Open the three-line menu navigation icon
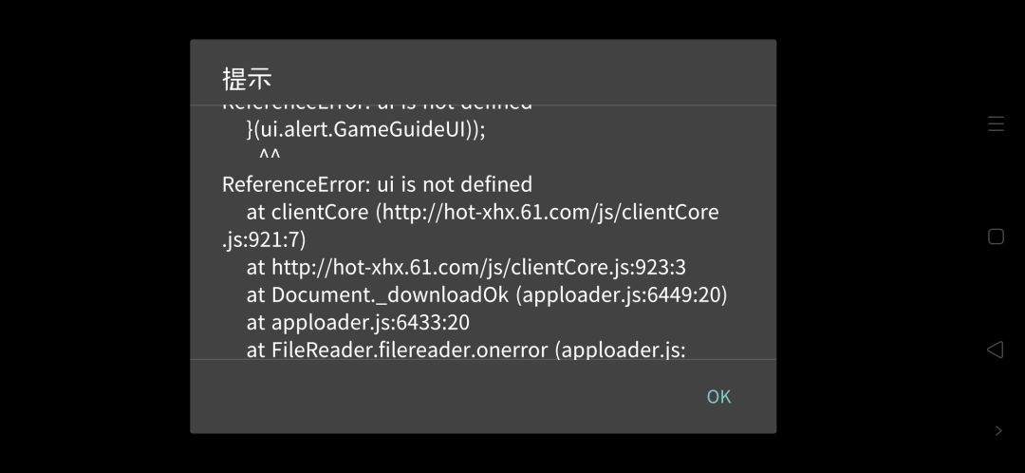The height and width of the screenshot is (473, 1025). (996, 123)
